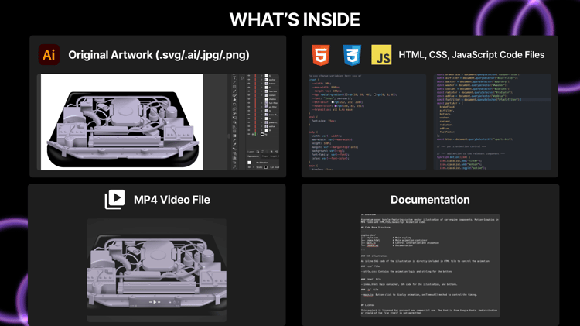Click the 'Documentation' card title
Viewport: 580px width, 326px height.
tap(430, 200)
